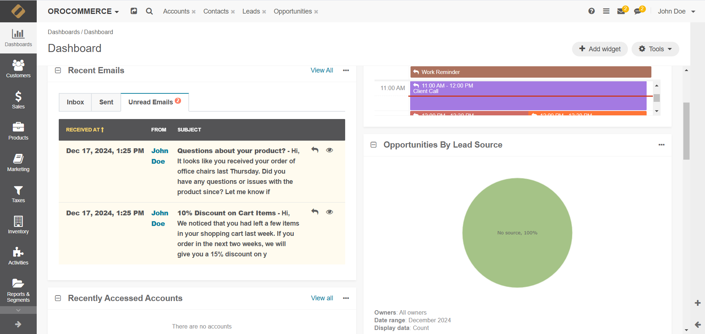Open the Client Call calendar event
Image resolution: width=705 pixels, height=334 pixels.
528,96
